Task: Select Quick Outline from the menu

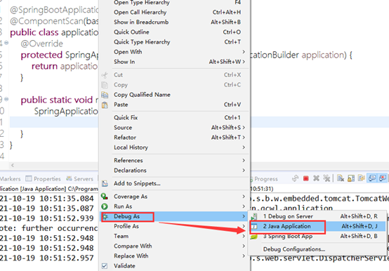Action: [174, 32]
